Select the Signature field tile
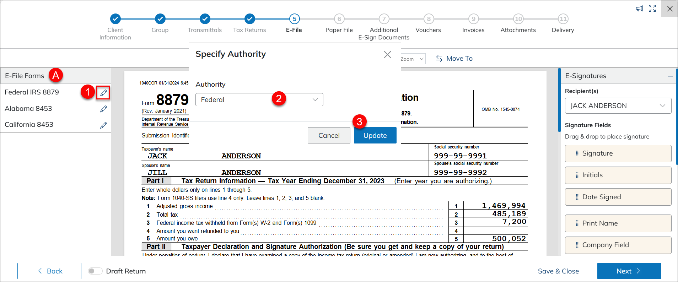The width and height of the screenshot is (678, 282). [x=618, y=153]
